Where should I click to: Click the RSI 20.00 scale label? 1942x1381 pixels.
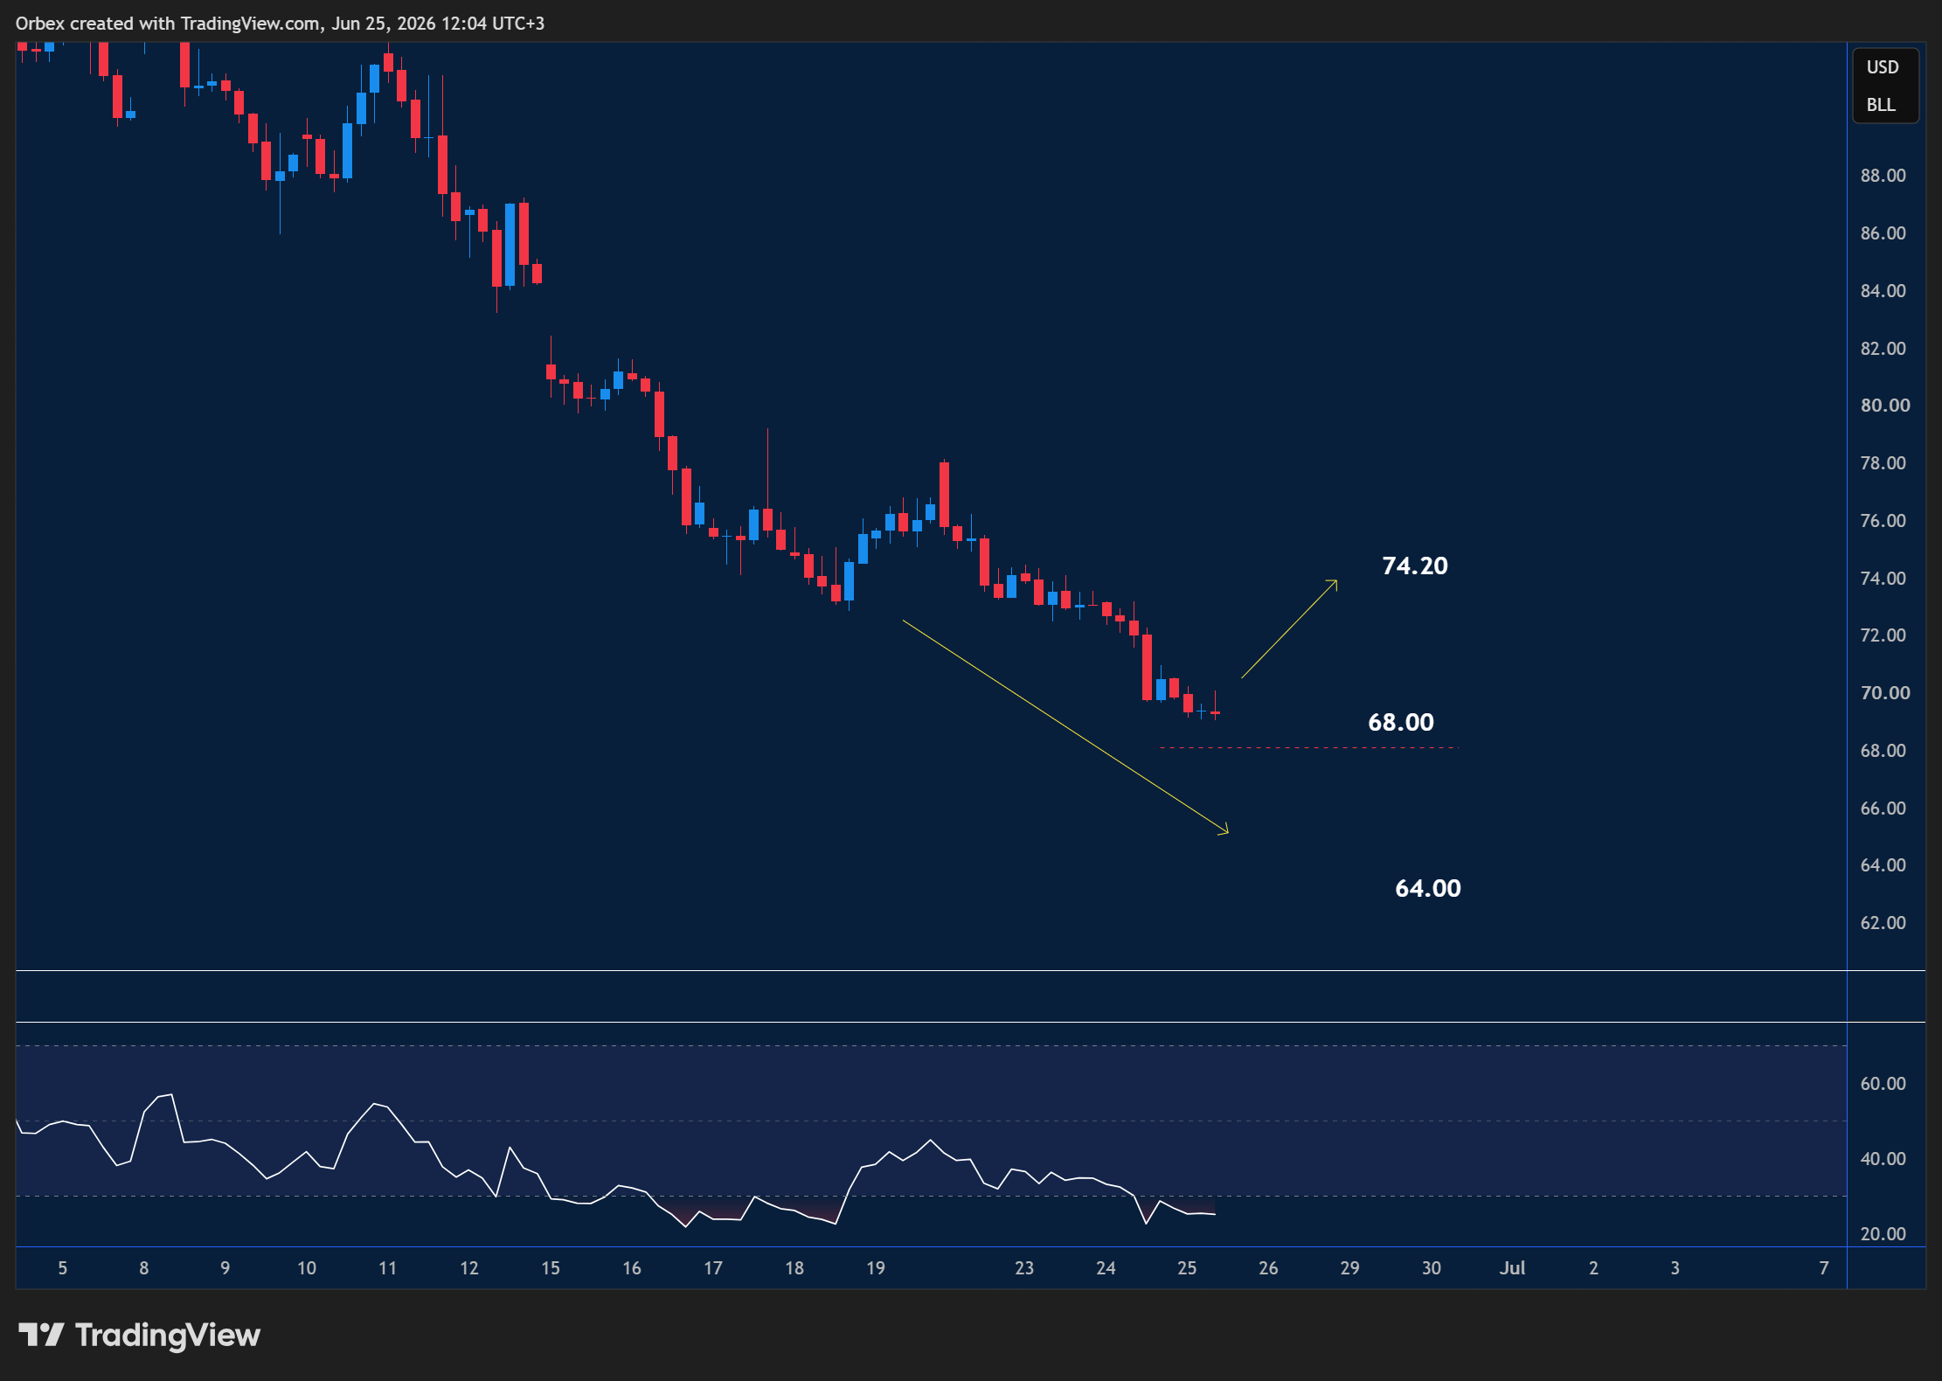(1883, 1234)
